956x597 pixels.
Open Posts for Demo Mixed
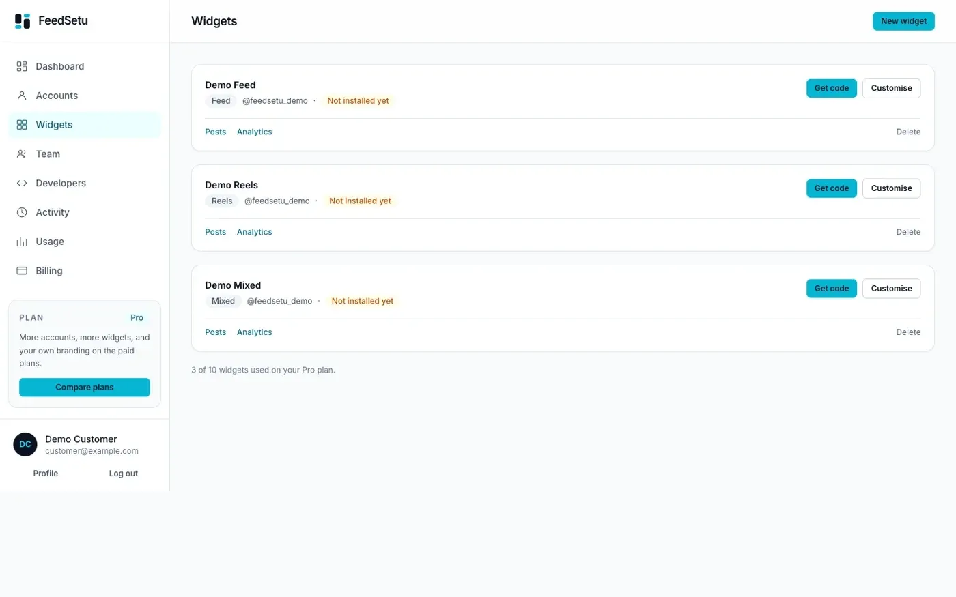(x=215, y=332)
